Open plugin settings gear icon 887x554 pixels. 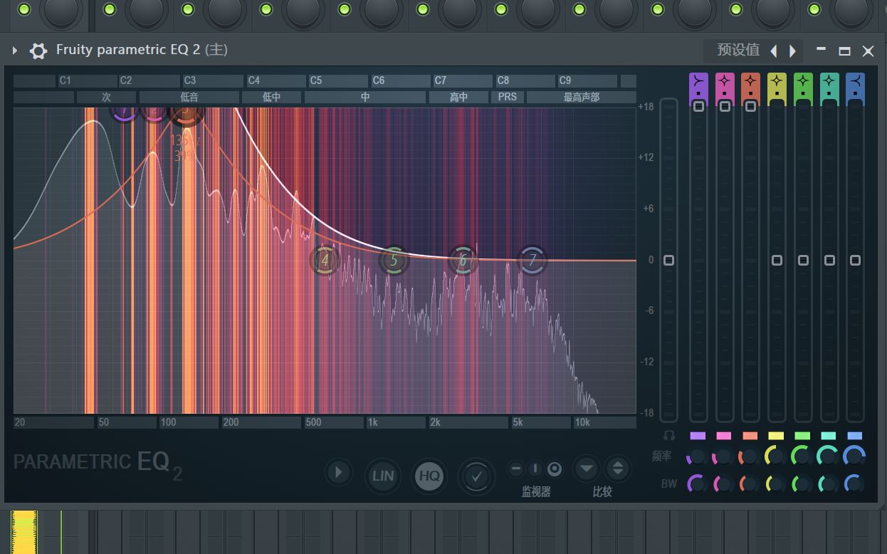click(x=38, y=51)
